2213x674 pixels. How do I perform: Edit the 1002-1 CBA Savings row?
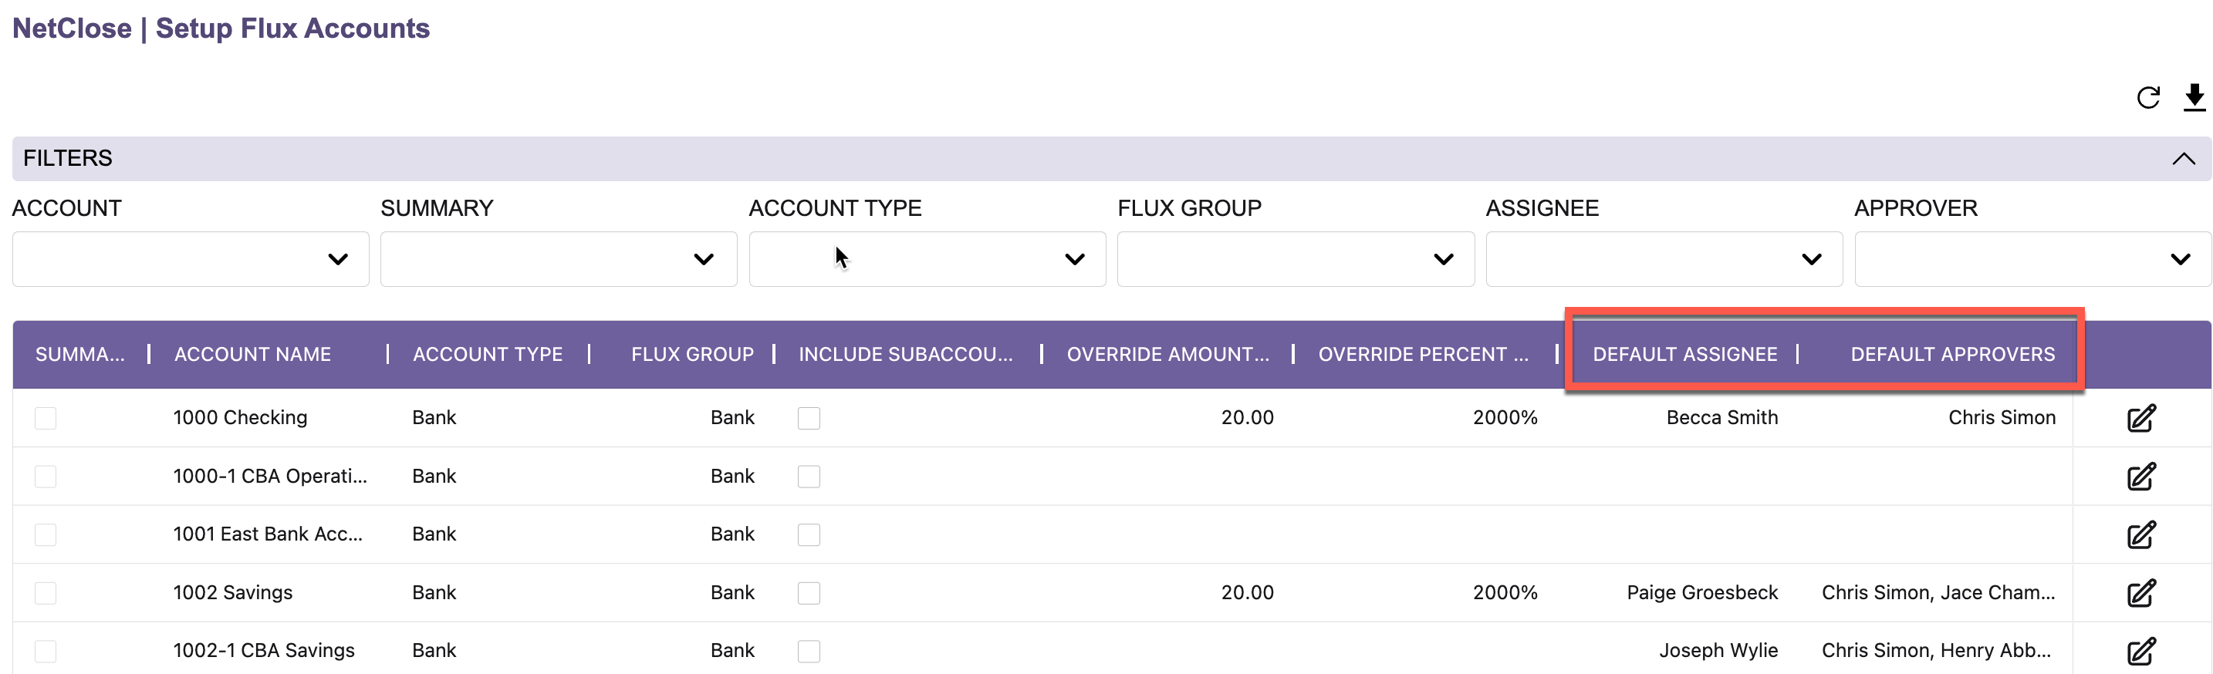pos(2140,651)
